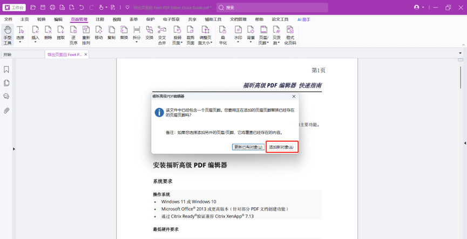Viewport: 467px width, 239px height.
Task: Open the document tab list dropdown arrow
Action: 461,53
